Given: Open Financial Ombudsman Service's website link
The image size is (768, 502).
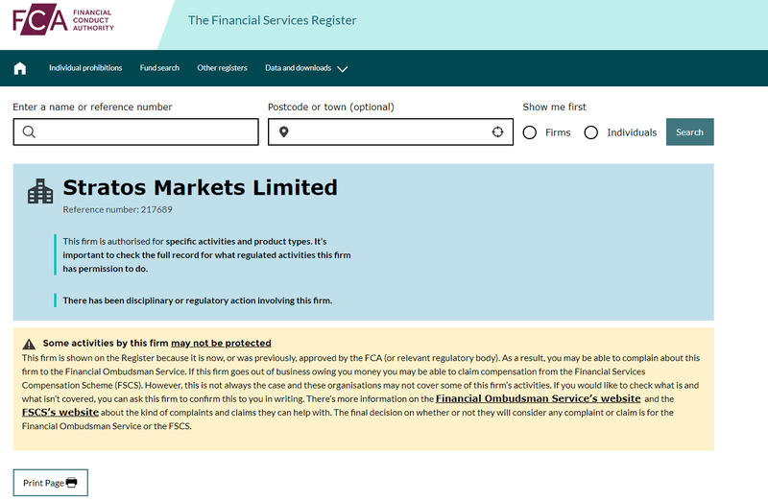Looking at the screenshot, I should pos(538,398).
